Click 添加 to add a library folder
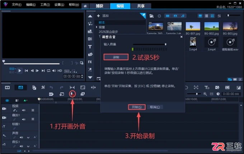Image resolution: width=244 pixels, height=154 pixels. pyautogui.click(x=103, y=16)
